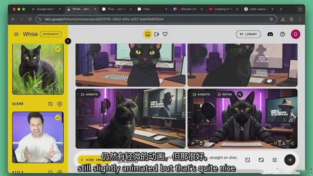Open My Library

point(248,34)
